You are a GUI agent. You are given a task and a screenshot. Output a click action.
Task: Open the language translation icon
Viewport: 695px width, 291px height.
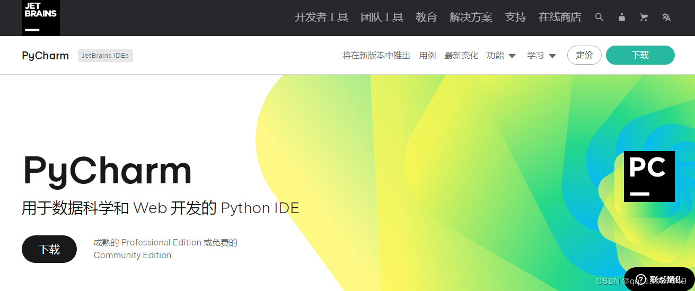click(x=666, y=17)
